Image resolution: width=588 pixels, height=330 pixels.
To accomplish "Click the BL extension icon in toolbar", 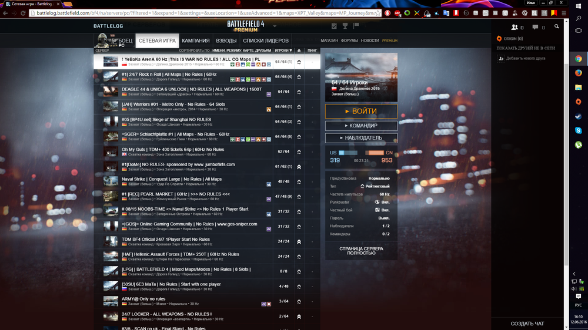I will (534, 13).
